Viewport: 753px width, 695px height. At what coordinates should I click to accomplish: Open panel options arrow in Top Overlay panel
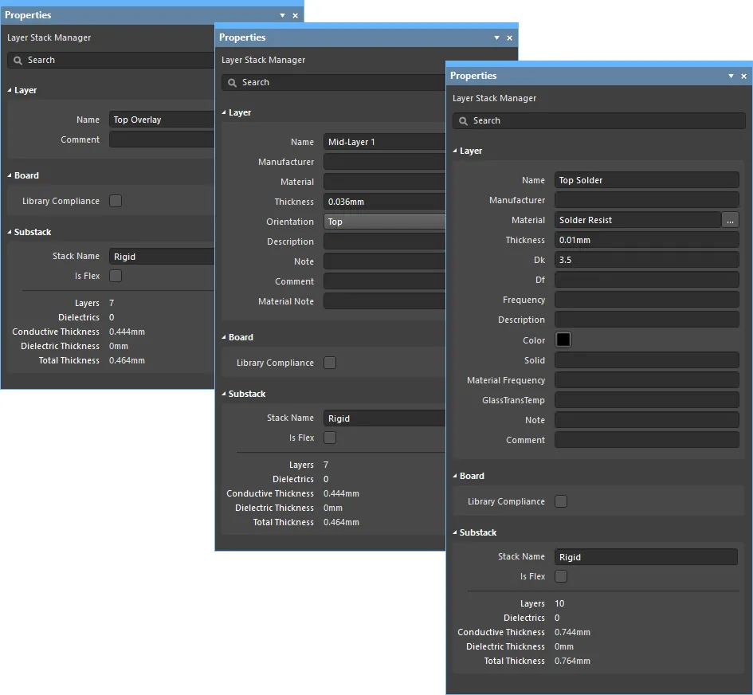282,15
